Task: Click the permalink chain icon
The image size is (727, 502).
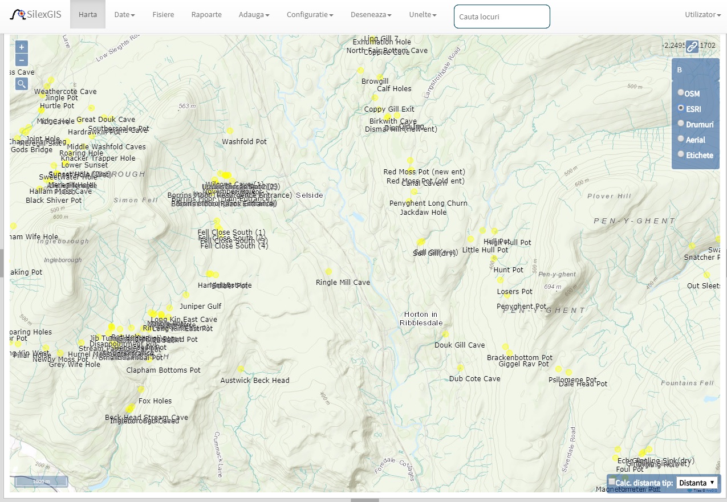Action: click(692, 47)
